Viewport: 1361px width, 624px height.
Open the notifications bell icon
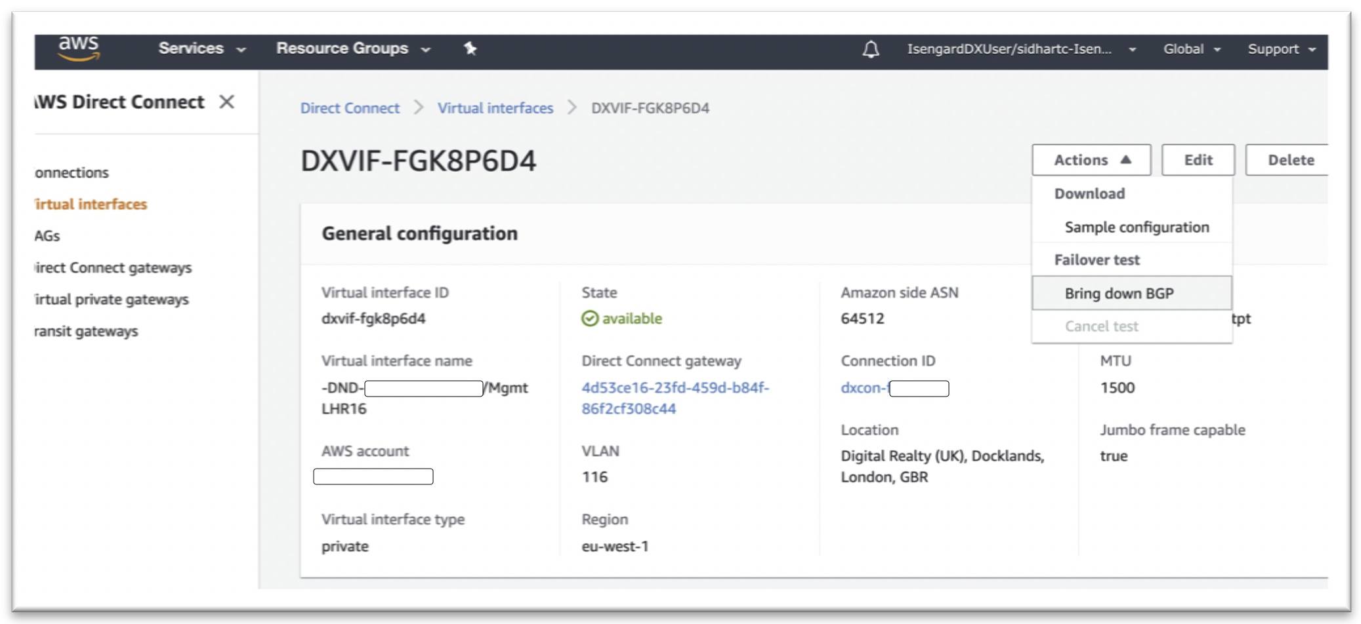click(x=870, y=49)
